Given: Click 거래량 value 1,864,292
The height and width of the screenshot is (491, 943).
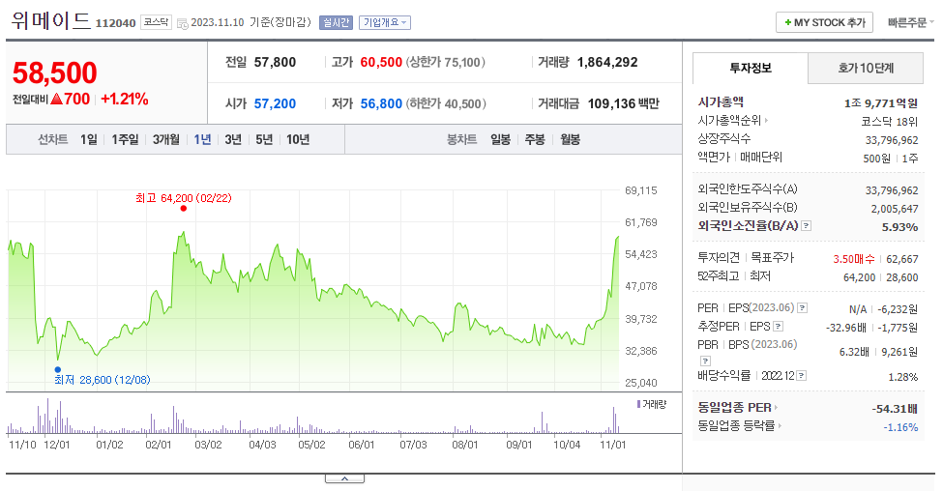Looking at the screenshot, I should click(607, 62).
